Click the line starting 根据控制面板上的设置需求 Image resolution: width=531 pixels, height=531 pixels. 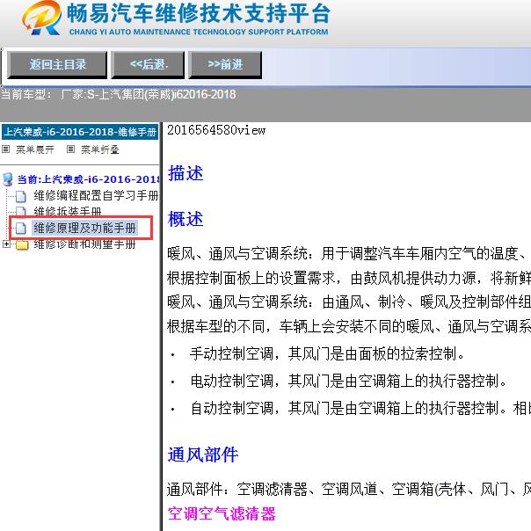click(349, 279)
